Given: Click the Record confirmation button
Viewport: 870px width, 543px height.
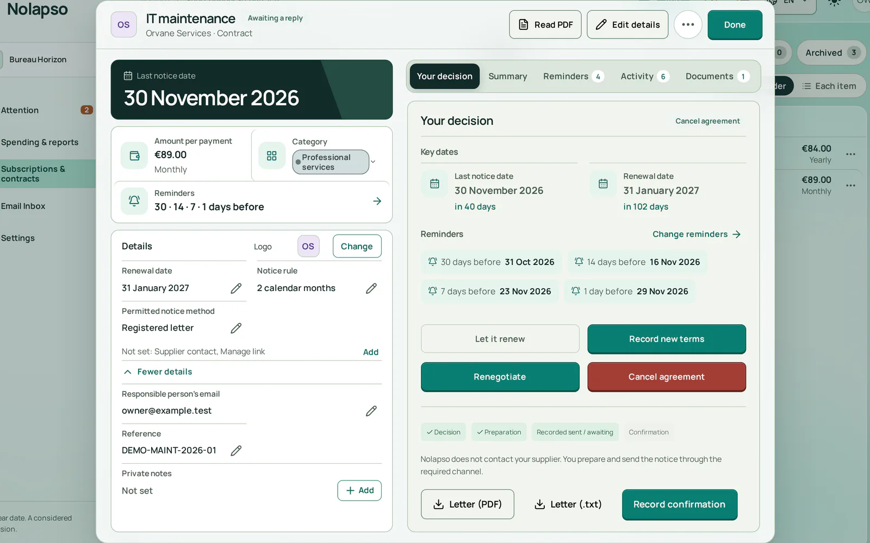Looking at the screenshot, I should click(680, 505).
